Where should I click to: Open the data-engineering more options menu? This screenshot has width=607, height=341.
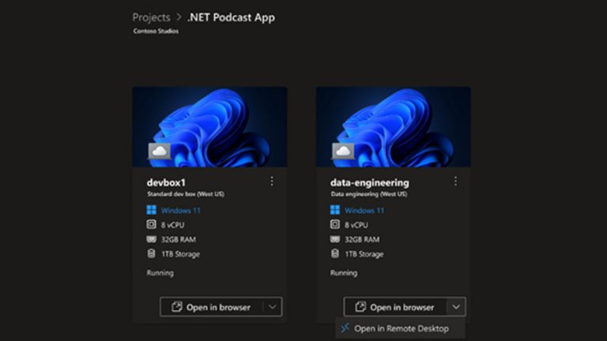(x=455, y=181)
